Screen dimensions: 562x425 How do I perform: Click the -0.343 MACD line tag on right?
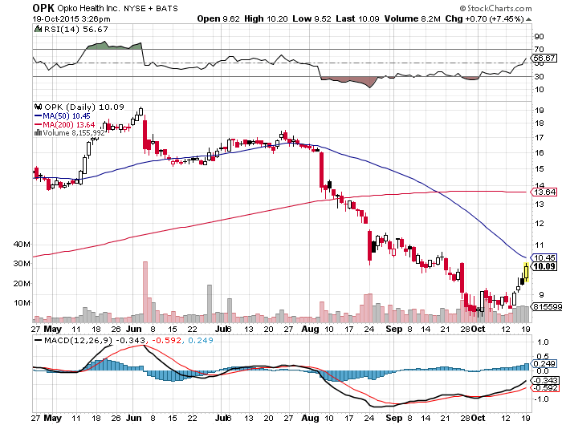point(544,380)
